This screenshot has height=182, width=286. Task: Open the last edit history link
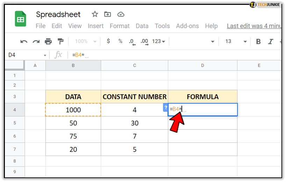click(x=254, y=26)
